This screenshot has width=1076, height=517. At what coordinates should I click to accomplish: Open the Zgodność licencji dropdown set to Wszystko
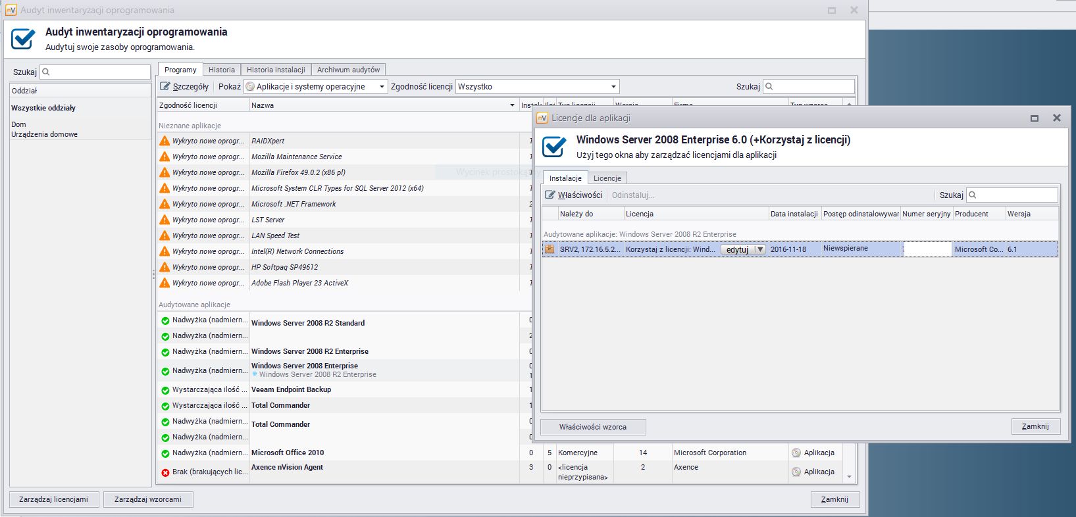pyautogui.click(x=537, y=86)
